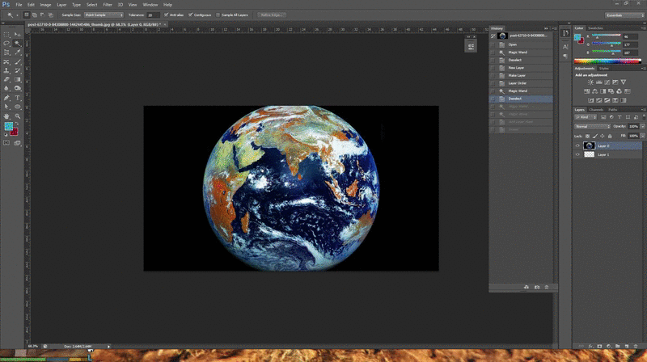Click Create new layer icon

point(626,347)
